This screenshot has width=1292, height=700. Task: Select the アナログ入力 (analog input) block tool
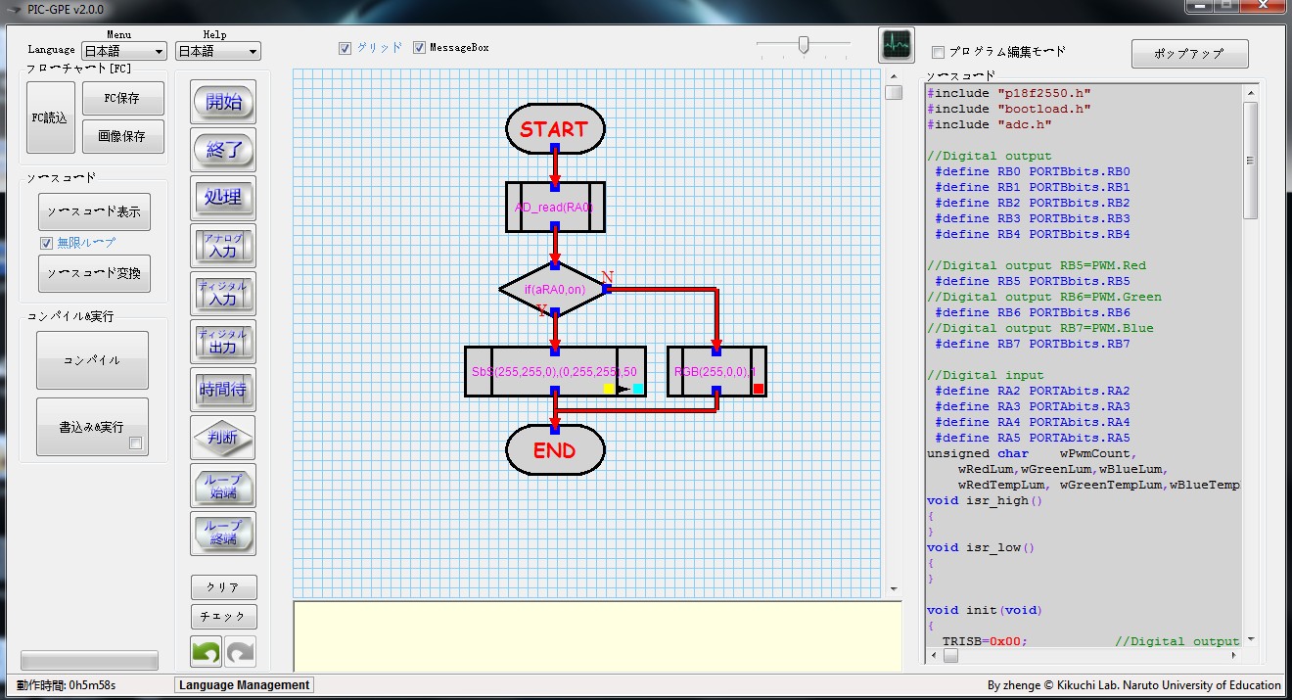pos(223,246)
